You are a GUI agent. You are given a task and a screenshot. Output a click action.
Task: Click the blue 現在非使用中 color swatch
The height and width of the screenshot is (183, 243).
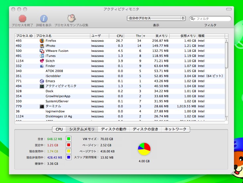69,157
